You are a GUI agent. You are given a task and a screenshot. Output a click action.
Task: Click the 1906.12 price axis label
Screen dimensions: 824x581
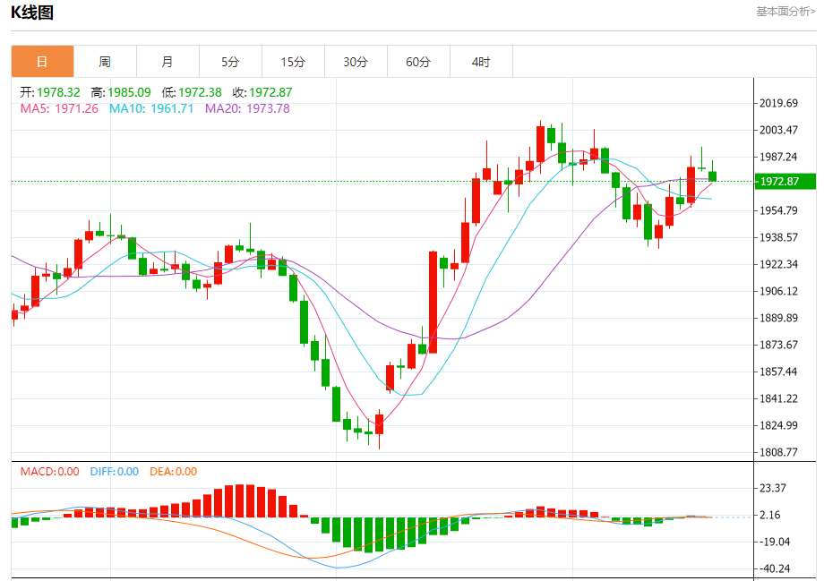[778, 291]
